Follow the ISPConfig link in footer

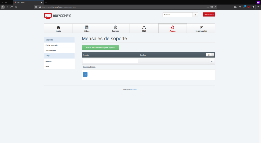[133, 89]
